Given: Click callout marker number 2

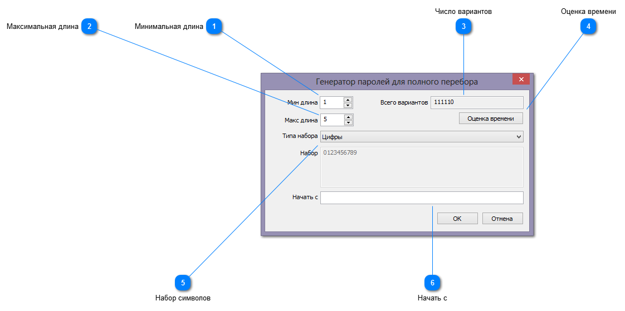Looking at the screenshot, I should pyautogui.click(x=90, y=26).
